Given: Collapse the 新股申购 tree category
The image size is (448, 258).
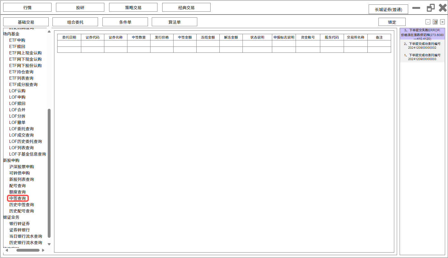Looking at the screenshot, I should tap(11, 160).
